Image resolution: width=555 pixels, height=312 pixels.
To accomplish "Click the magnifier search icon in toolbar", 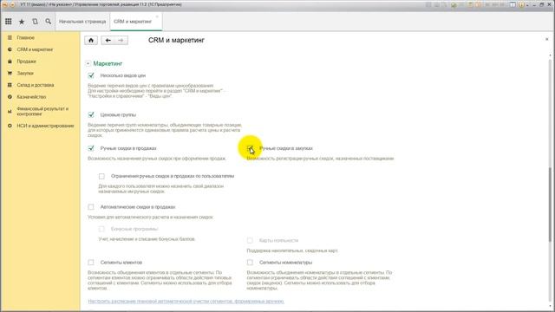I will (49, 22).
